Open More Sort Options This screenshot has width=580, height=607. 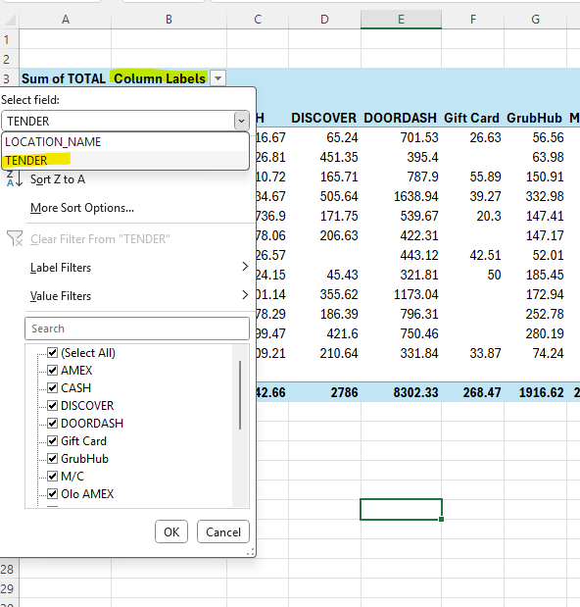pyautogui.click(x=82, y=208)
